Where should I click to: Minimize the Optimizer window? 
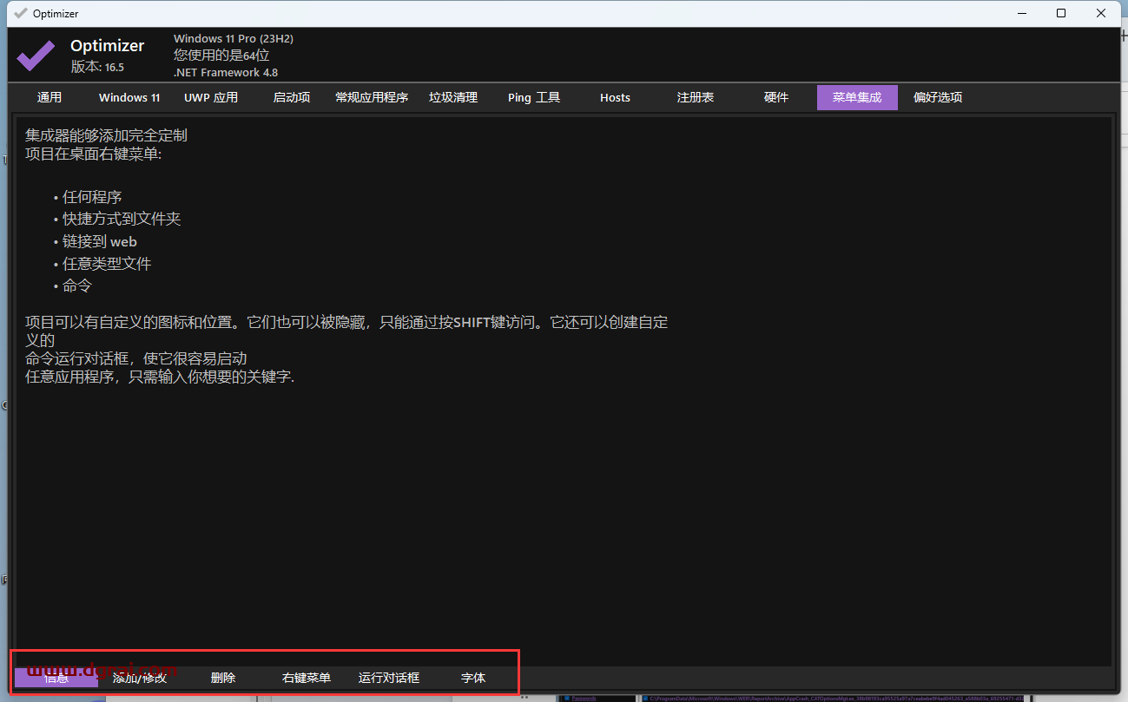[1021, 13]
